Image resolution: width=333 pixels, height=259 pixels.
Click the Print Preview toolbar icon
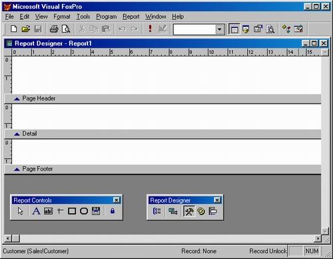tap(66, 29)
